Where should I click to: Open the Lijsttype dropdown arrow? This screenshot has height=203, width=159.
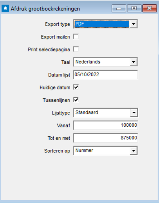[134, 113]
